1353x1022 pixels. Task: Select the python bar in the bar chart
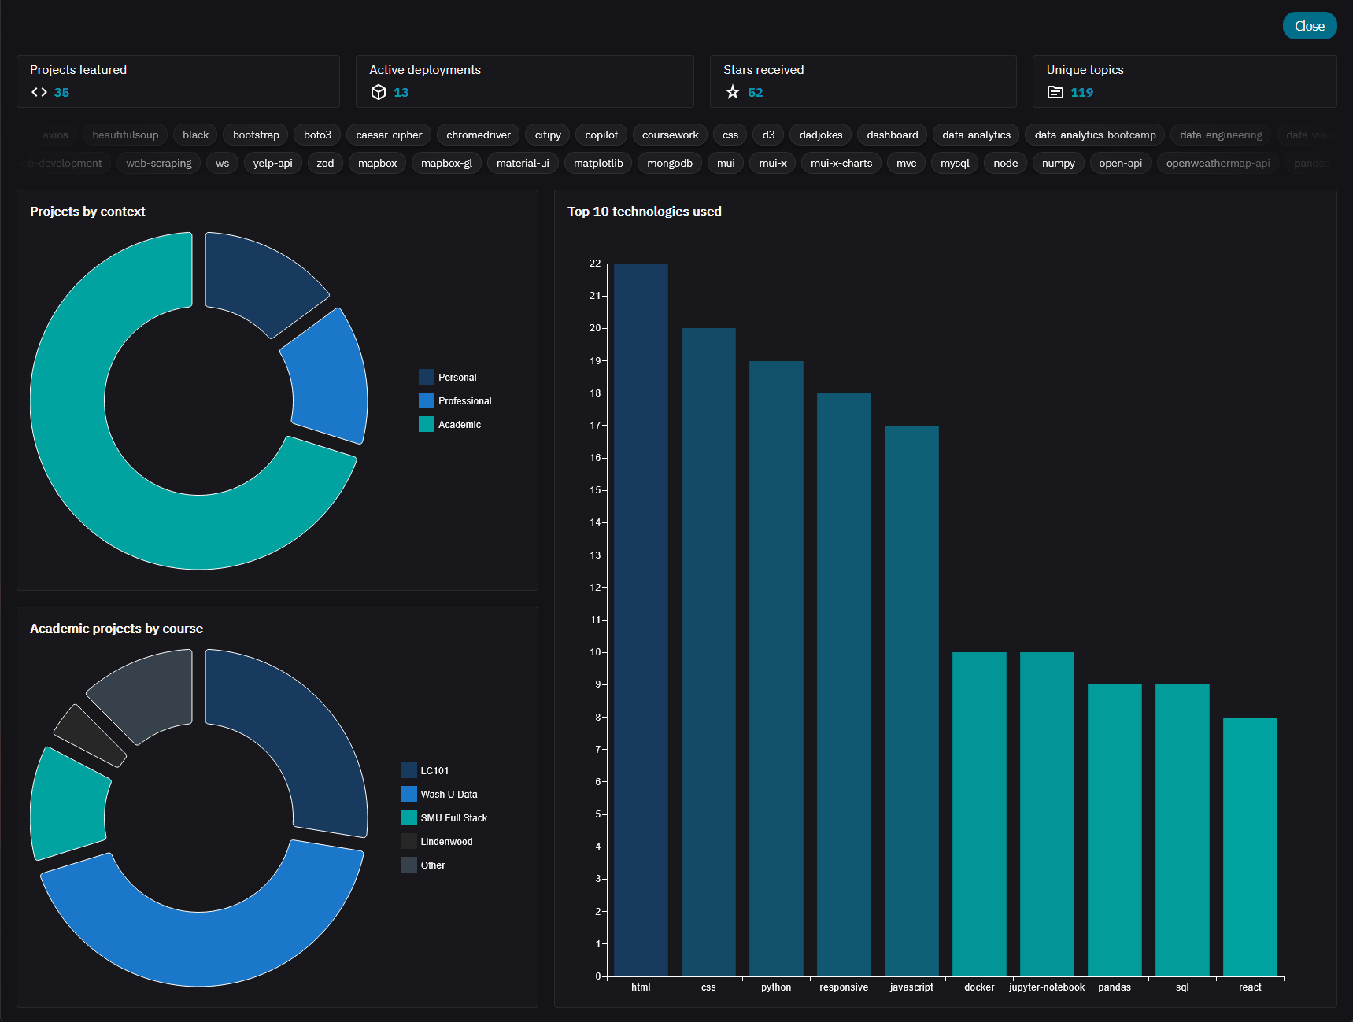pyautogui.click(x=776, y=668)
